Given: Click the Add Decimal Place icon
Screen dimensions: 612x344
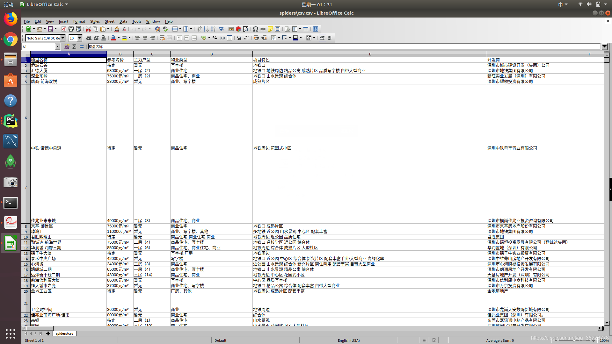Looking at the screenshot, I should pyautogui.click(x=239, y=38).
